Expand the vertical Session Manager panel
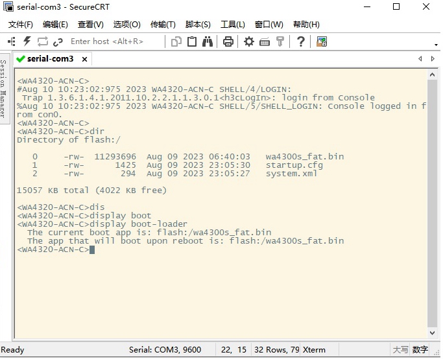The height and width of the screenshot is (359, 443). (3, 89)
